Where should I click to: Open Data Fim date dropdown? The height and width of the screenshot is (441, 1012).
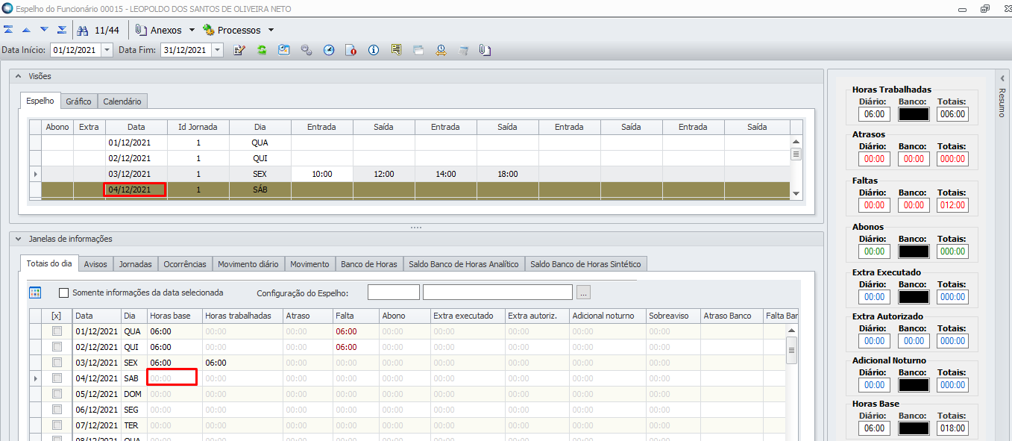(216, 50)
